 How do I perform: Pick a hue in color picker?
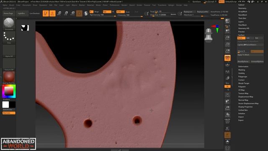[9, 91]
